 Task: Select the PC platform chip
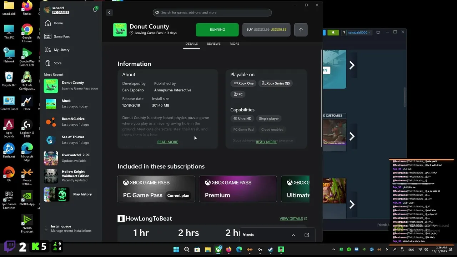coord(238,94)
